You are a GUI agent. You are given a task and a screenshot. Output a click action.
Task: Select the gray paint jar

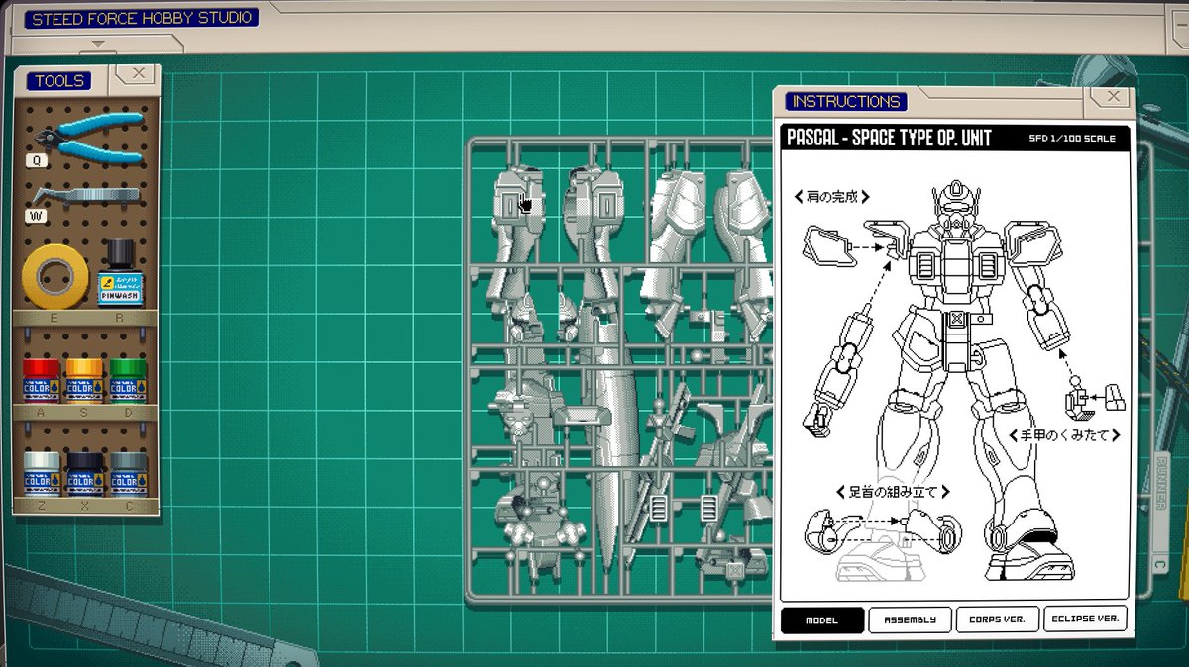coord(128,474)
